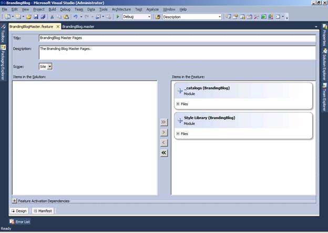Click the Paste toolbar icon
Image resolution: width=328 pixels, height=233 pixels.
click(x=66, y=17)
